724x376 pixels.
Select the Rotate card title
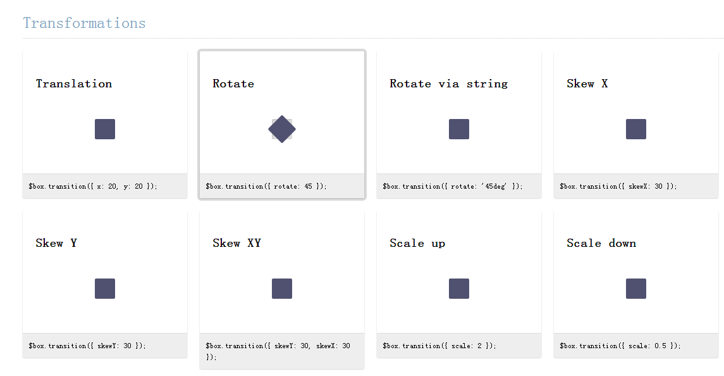(233, 84)
